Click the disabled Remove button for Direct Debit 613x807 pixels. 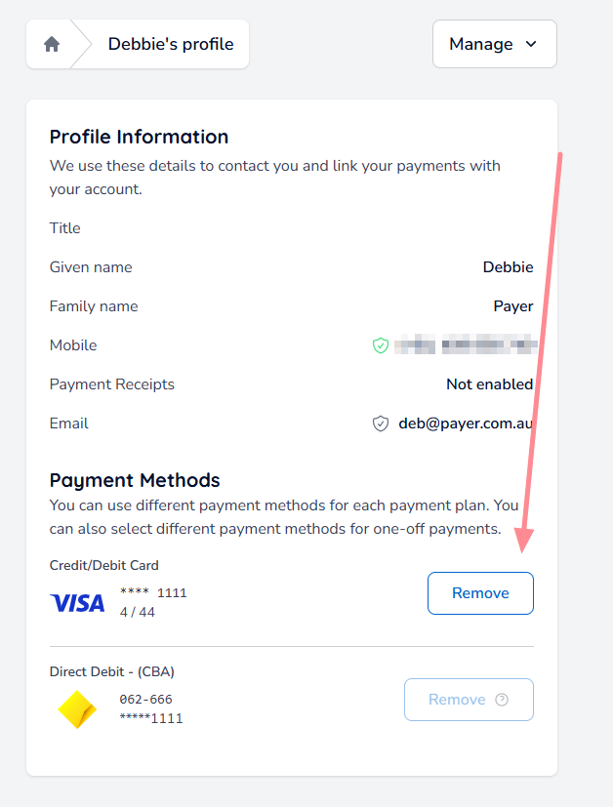(459, 700)
